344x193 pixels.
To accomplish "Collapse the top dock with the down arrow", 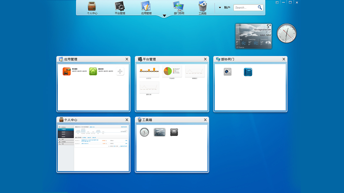I will coord(164,16).
